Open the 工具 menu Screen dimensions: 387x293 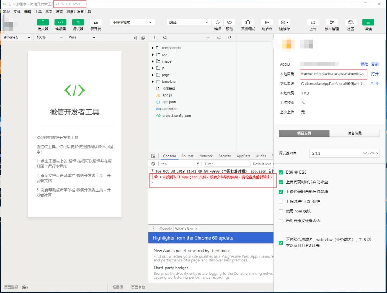[x=38, y=11]
